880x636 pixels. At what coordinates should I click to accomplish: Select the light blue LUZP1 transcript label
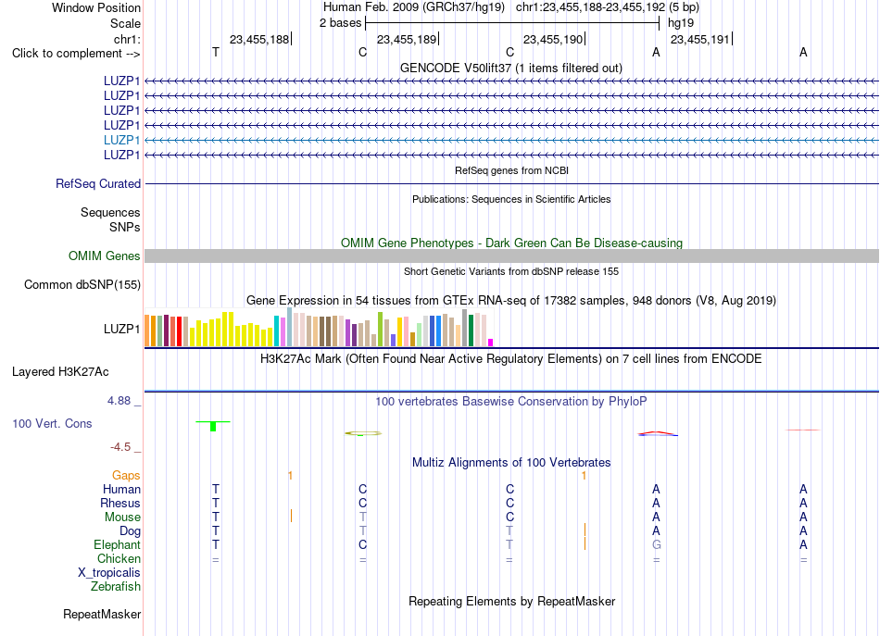coord(121,140)
